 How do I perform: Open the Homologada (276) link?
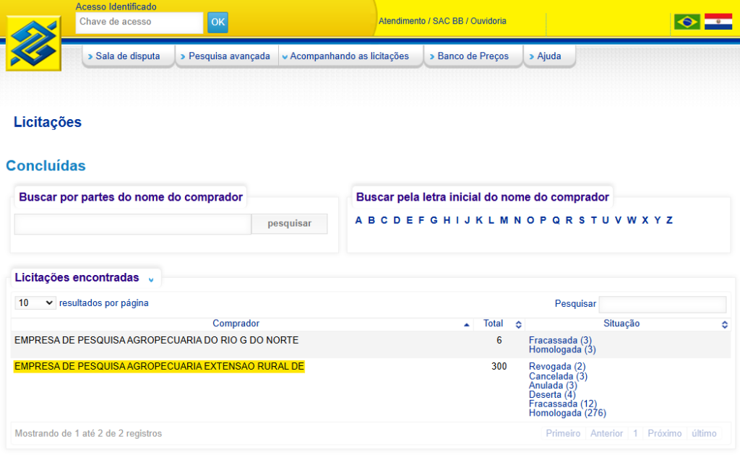567,414
